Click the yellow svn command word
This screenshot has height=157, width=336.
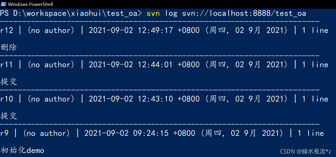(153, 14)
